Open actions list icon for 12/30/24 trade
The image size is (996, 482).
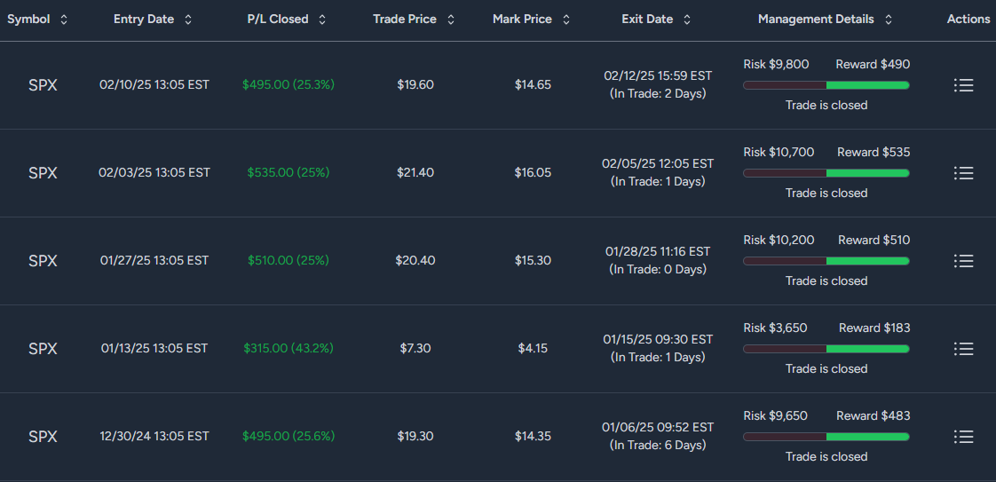click(x=964, y=436)
